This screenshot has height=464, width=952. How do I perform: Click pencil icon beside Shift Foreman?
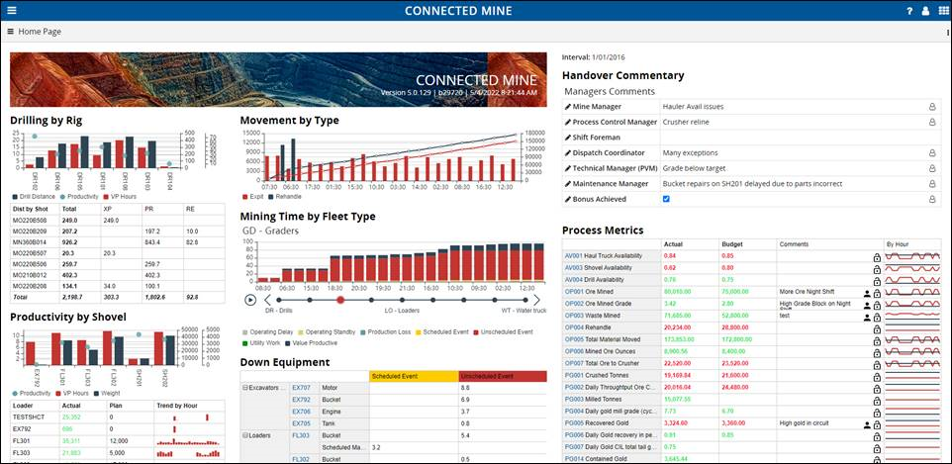[568, 138]
